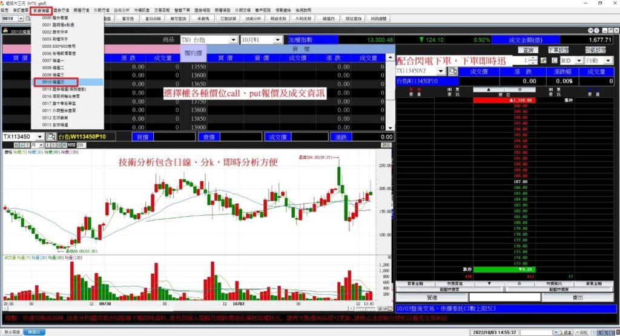The width and height of the screenshot is (620, 336).
Task: Expand the TX113450 symbol dropdown above chart
Action: (39, 137)
